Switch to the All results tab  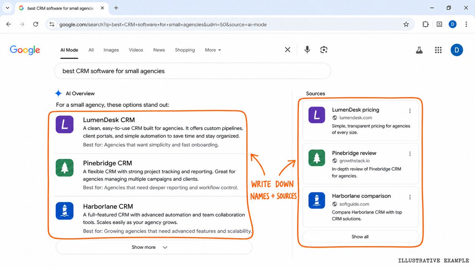(91, 50)
